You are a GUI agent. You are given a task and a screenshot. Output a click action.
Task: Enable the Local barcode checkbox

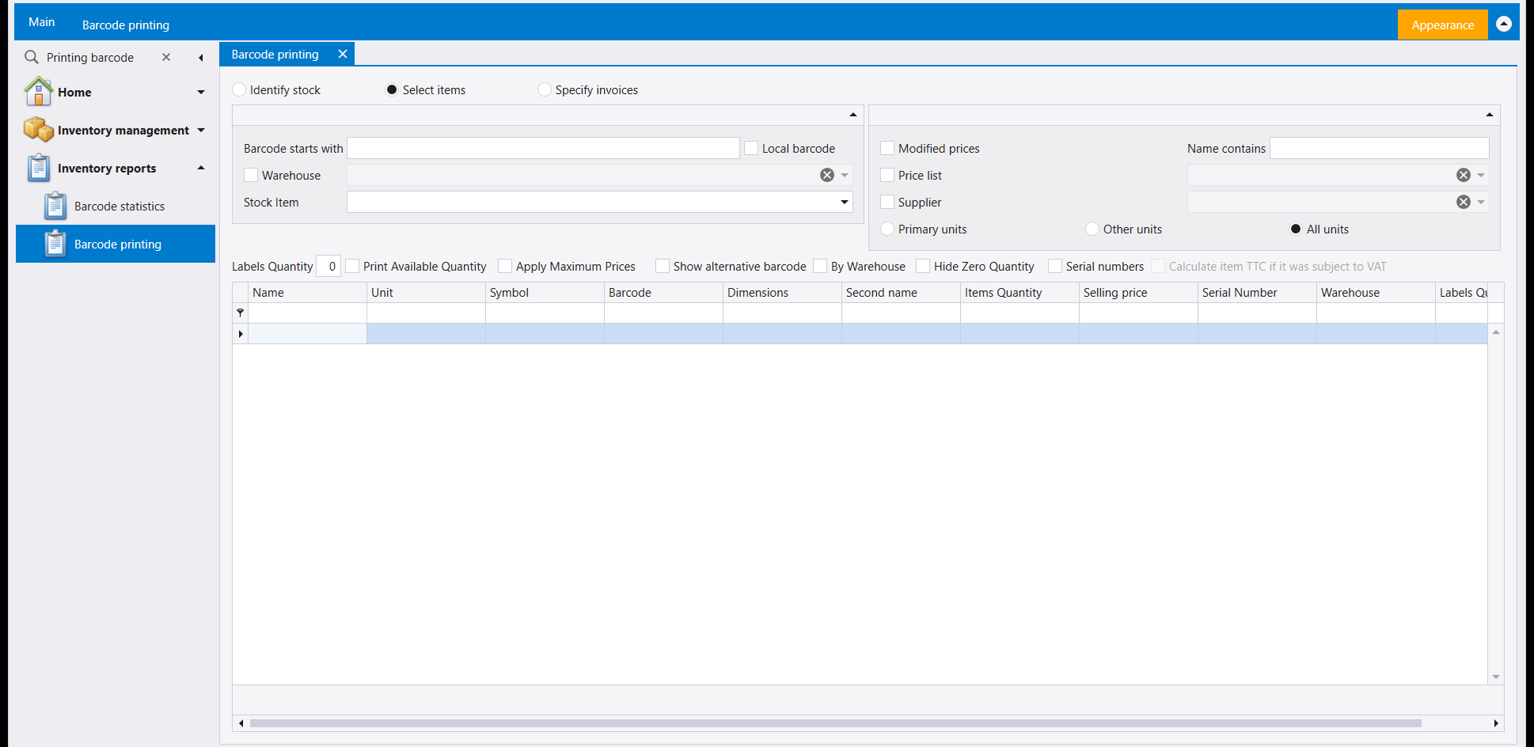point(751,148)
